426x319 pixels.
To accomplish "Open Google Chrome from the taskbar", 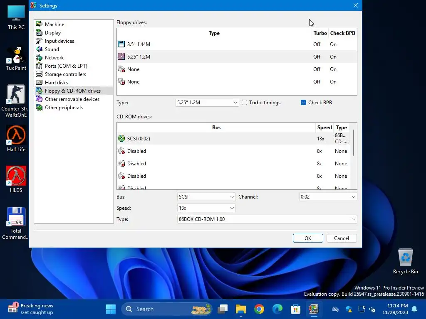I will tap(259, 309).
